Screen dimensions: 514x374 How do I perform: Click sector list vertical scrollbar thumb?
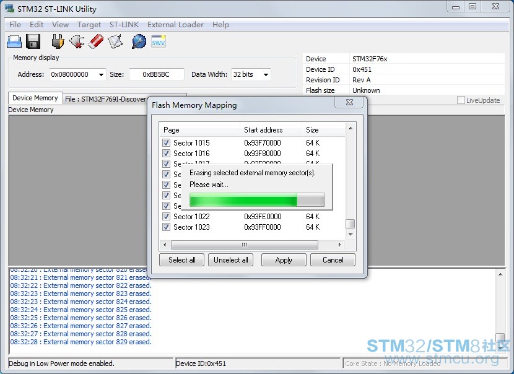click(x=350, y=224)
